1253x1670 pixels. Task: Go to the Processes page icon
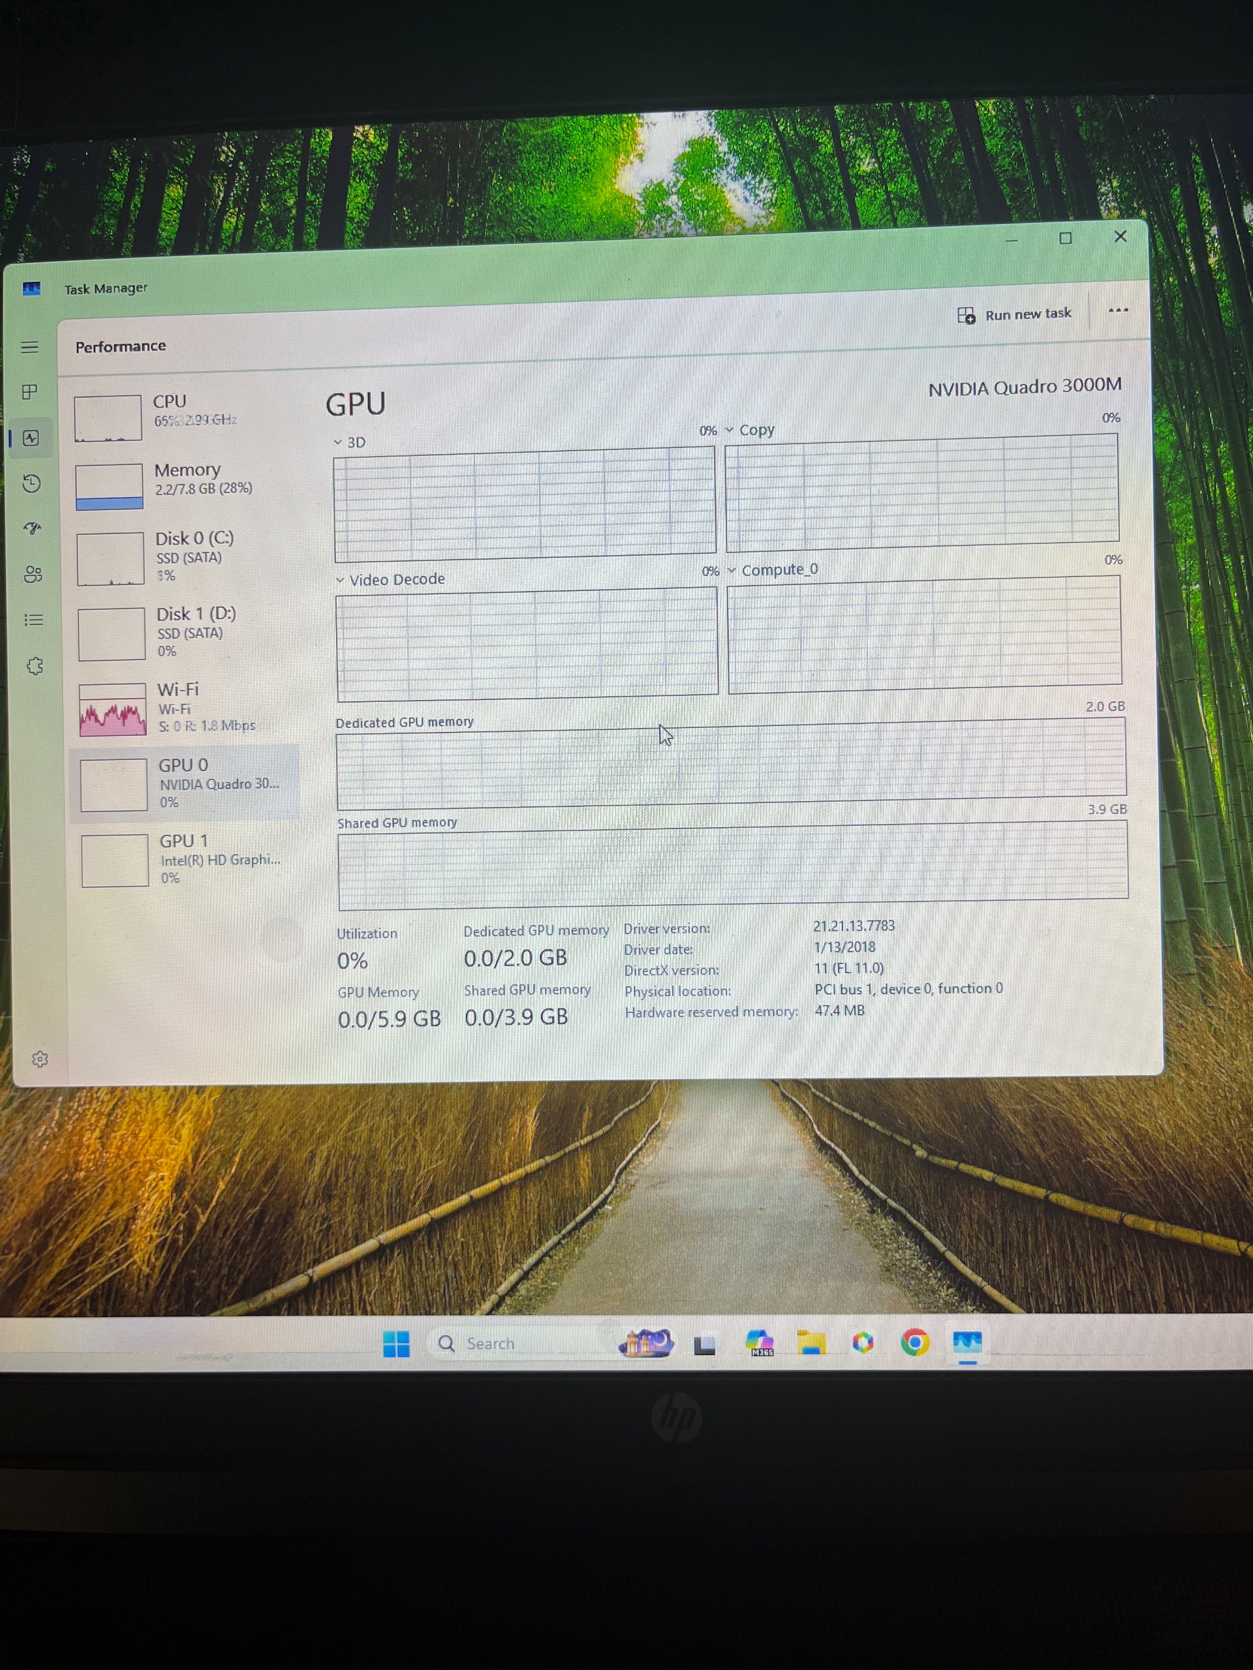(29, 392)
